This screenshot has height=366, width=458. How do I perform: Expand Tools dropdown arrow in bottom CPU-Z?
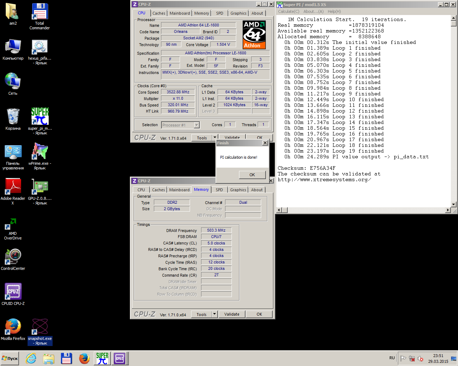(x=215, y=314)
